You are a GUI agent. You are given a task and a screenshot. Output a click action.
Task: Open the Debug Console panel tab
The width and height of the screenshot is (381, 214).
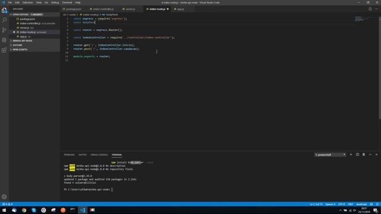99,155
